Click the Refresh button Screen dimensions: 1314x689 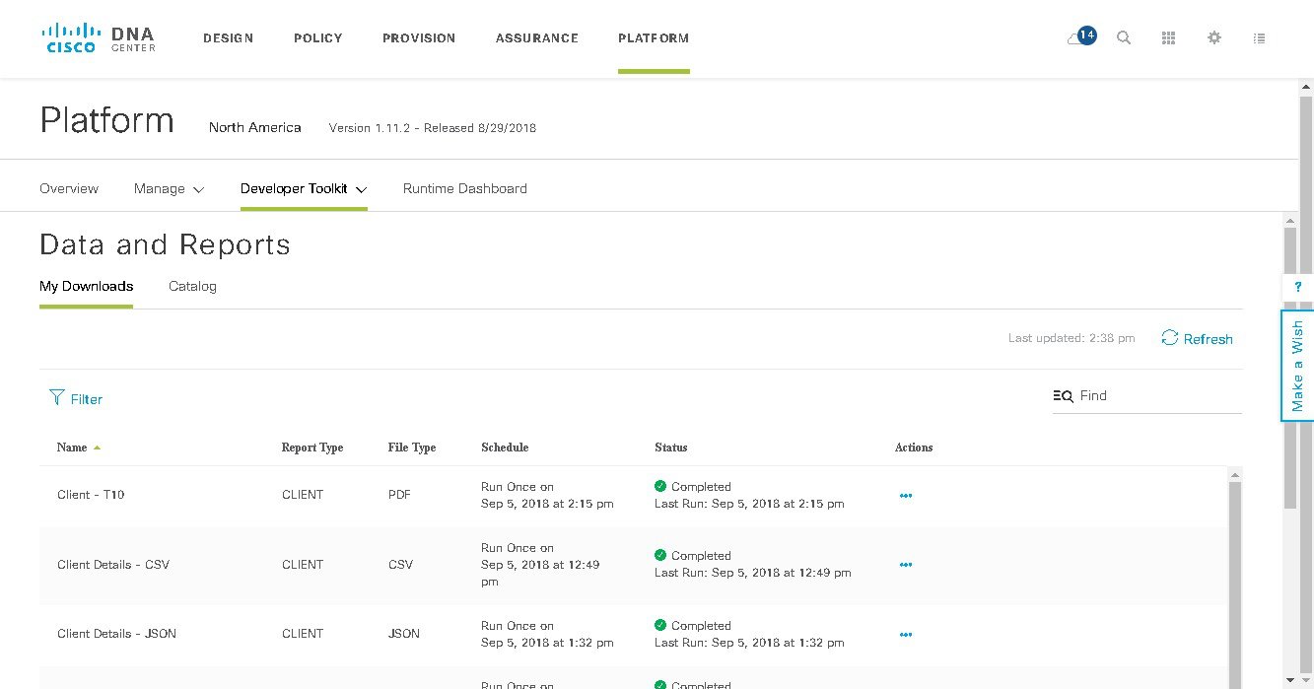click(x=1198, y=338)
